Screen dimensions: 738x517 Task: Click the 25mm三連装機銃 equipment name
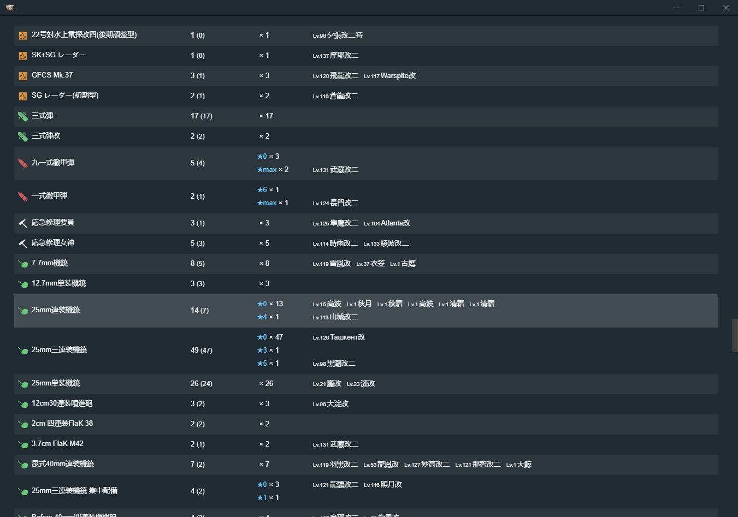point(59,350)
